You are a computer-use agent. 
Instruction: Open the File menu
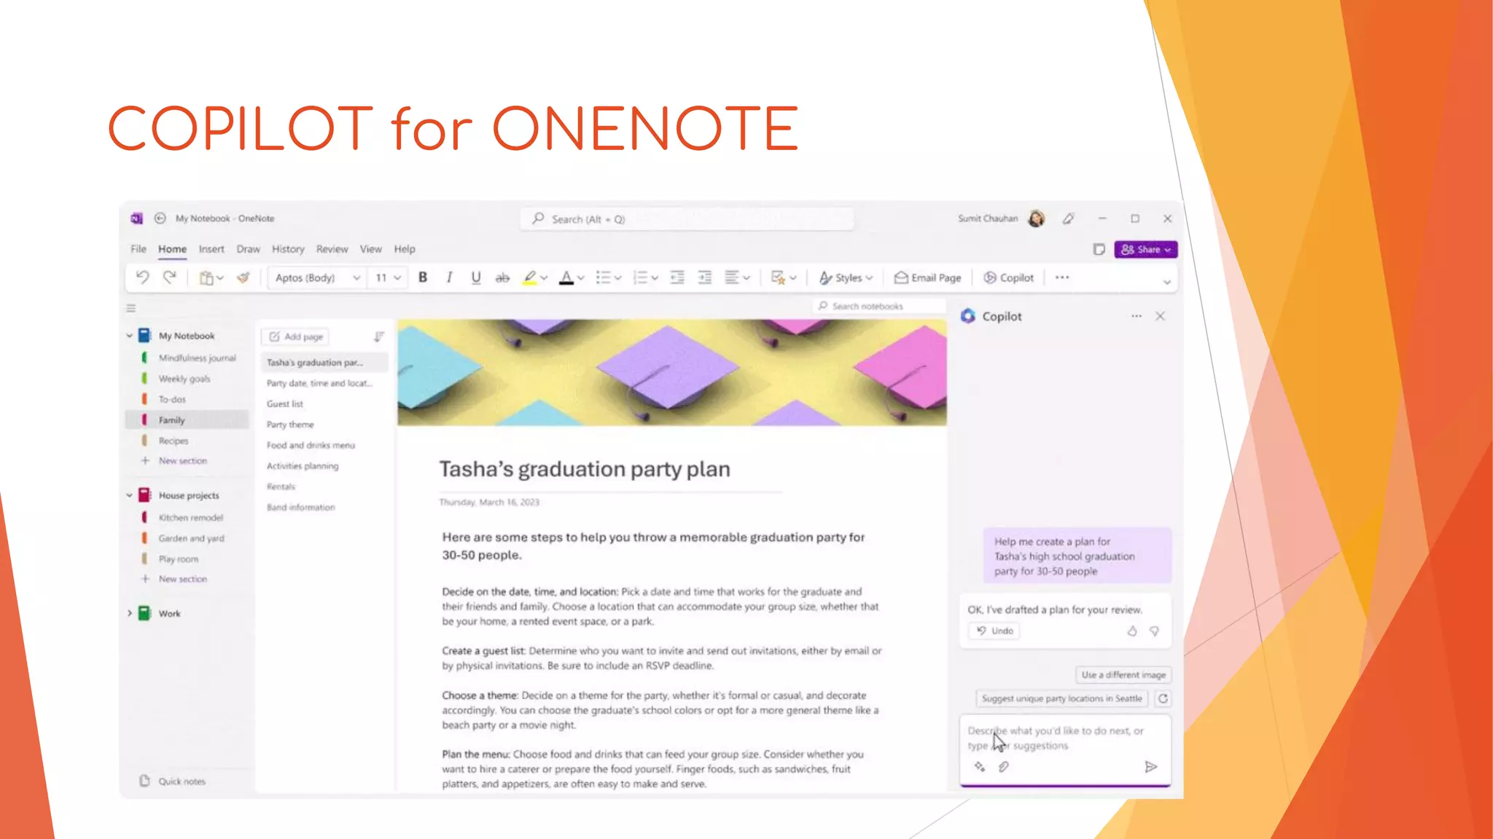point(139,249)
